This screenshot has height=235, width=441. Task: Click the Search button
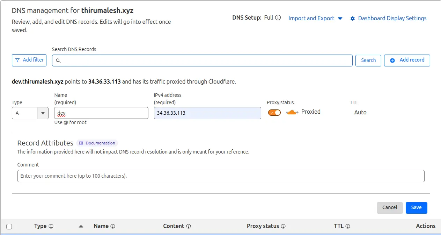click(x=368, y=60)
